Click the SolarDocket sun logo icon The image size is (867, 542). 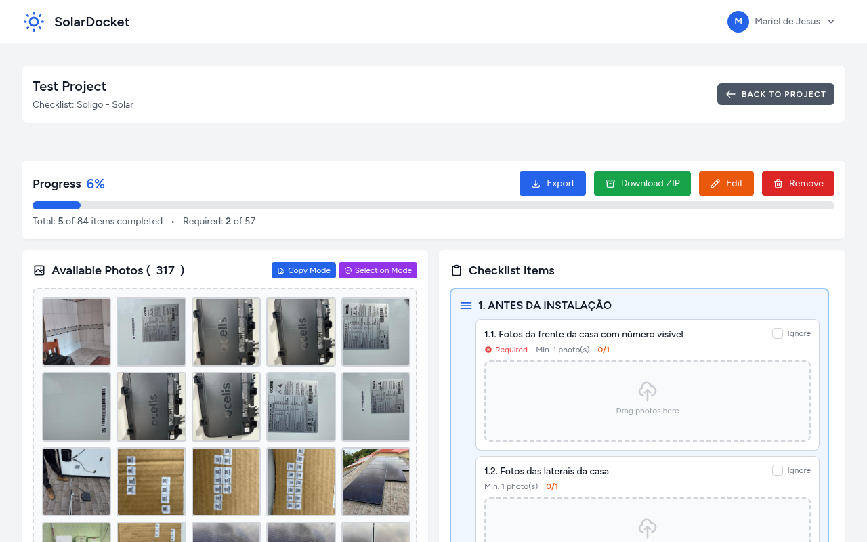pos(34,22)
